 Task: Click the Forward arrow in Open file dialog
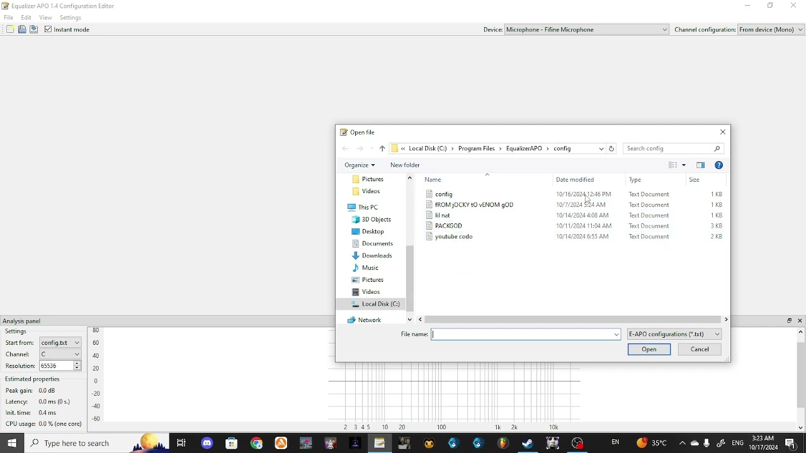[361, 149]
